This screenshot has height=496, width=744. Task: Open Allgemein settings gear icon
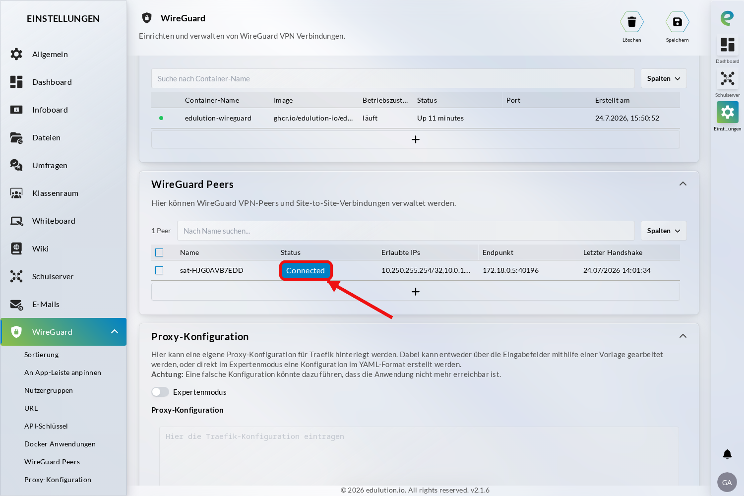(16, 54)
